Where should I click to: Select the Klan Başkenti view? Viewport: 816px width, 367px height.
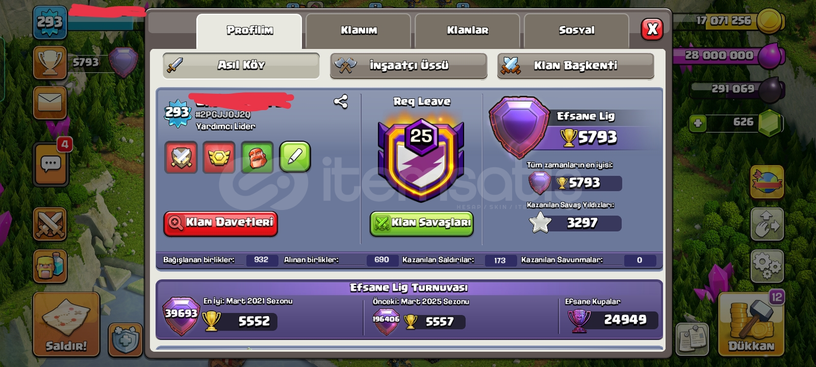tap(576, 66)
